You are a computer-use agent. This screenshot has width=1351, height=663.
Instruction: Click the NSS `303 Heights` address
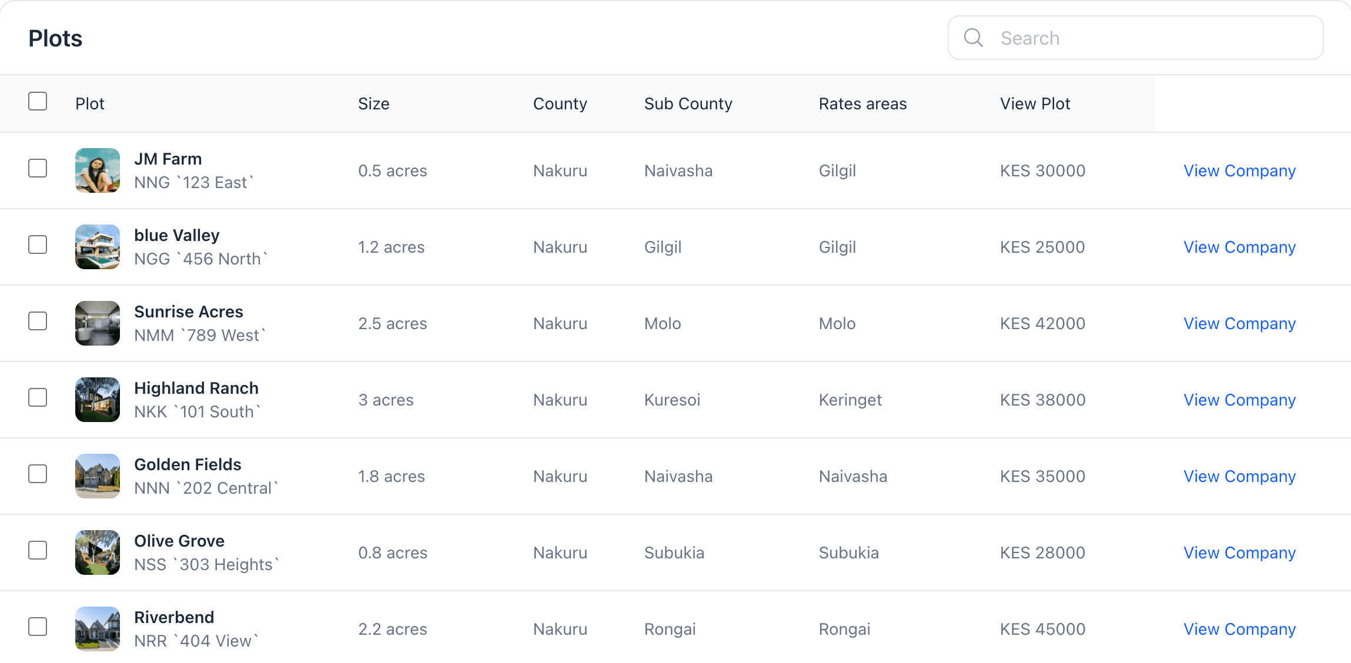click(x=207, y=565)
